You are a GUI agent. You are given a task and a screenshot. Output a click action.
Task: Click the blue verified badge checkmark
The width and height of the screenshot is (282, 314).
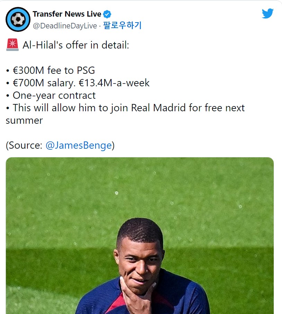click(x=107, y=14)
